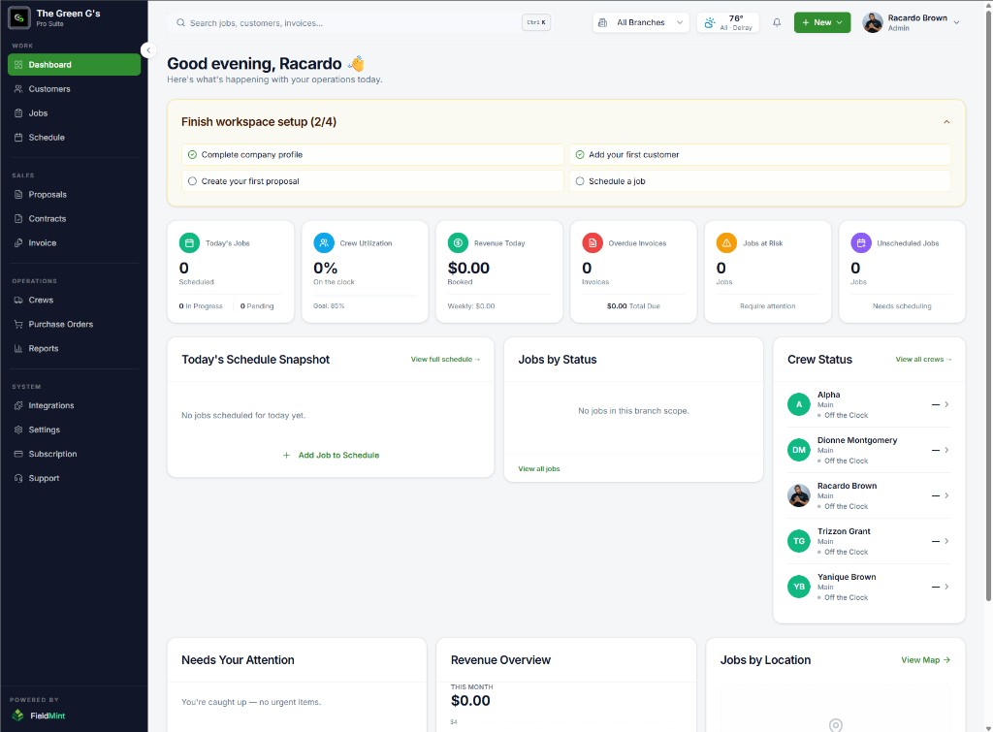Viewport: 993px width, 732px height.
Task: Click the Today's Jobs calendar icon
Action: [189, 243]
